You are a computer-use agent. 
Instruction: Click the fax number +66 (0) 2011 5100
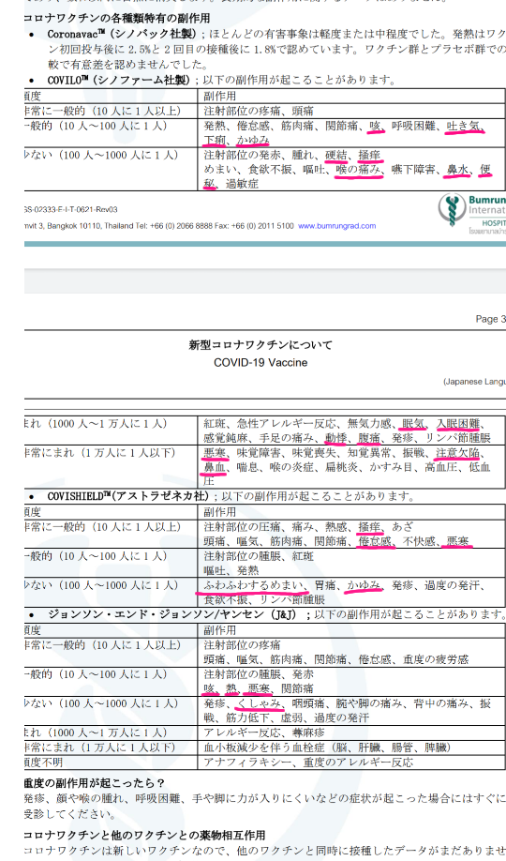pyautogui.click(x=263, y=226)
